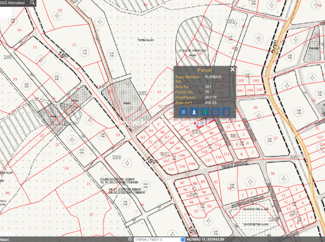325x242 pixels.
Task: Close the Parsel info popup
Action: pyautogui.click(x=232, y=69)
